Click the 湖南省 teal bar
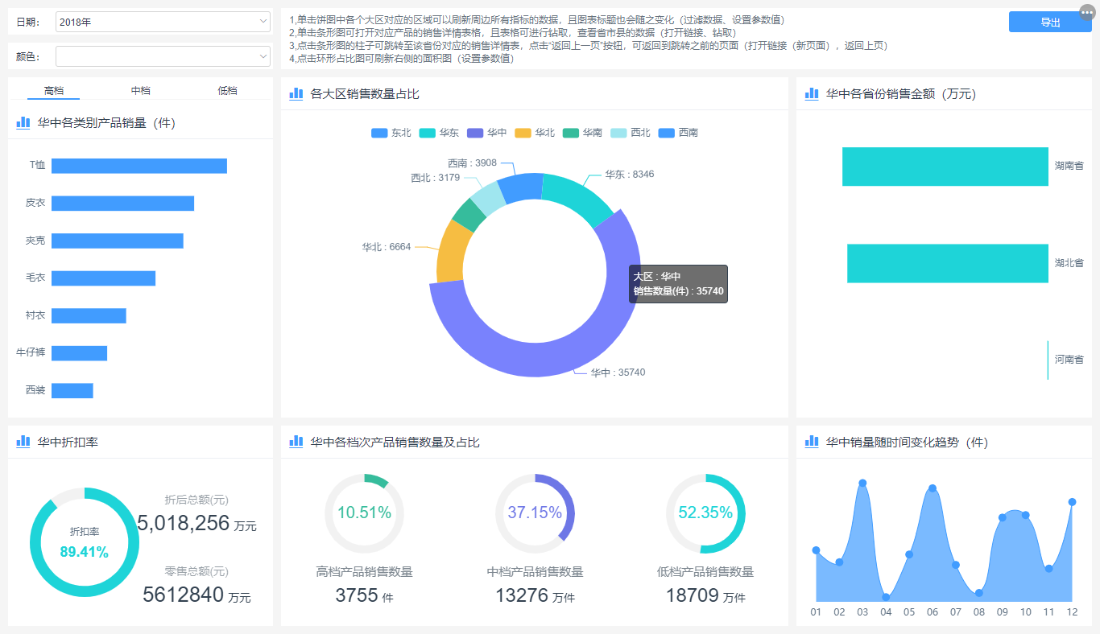Image resolution: width=1100 pixels, height=634 pixels. [x=945, y=167]
